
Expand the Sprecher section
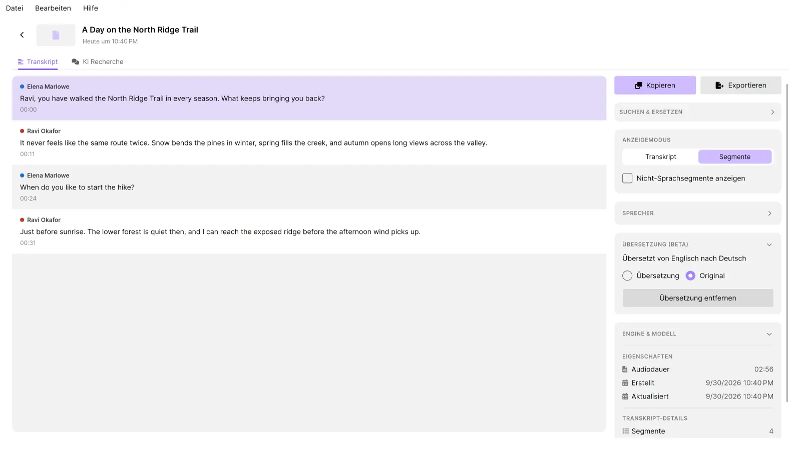[x=697, y=213]
